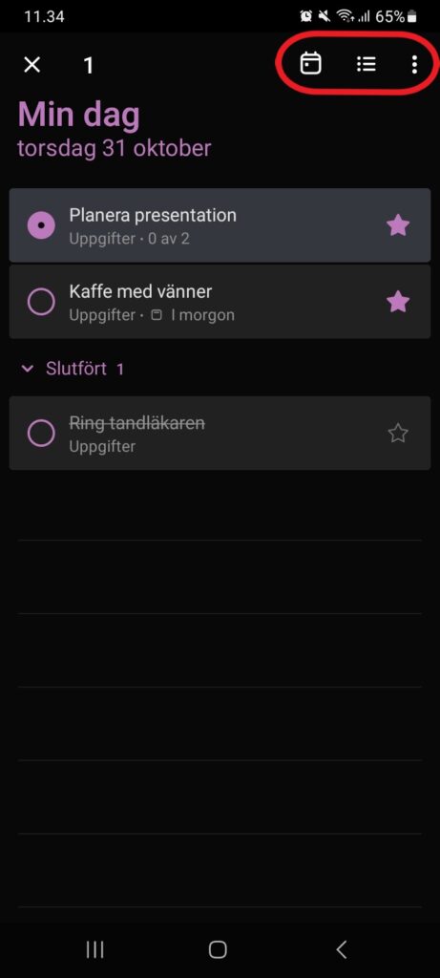Remove the star from Kaffe med vänner
This screenshot has height=978, width=440.
(398, 302)
